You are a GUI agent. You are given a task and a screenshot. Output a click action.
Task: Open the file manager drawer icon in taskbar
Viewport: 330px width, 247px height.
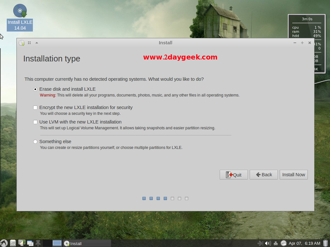[13, 243]
